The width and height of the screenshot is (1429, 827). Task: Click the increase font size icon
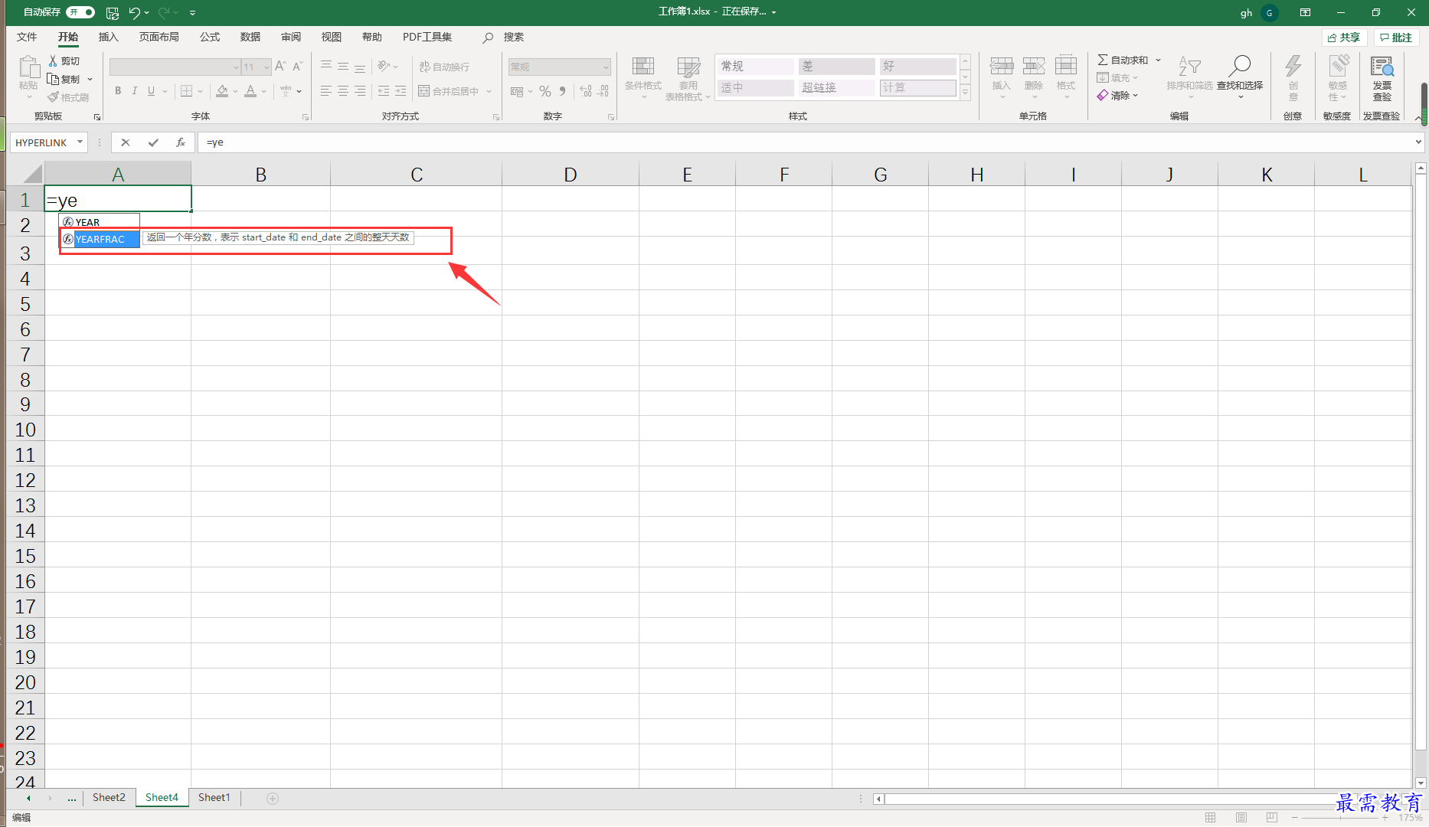280,67
